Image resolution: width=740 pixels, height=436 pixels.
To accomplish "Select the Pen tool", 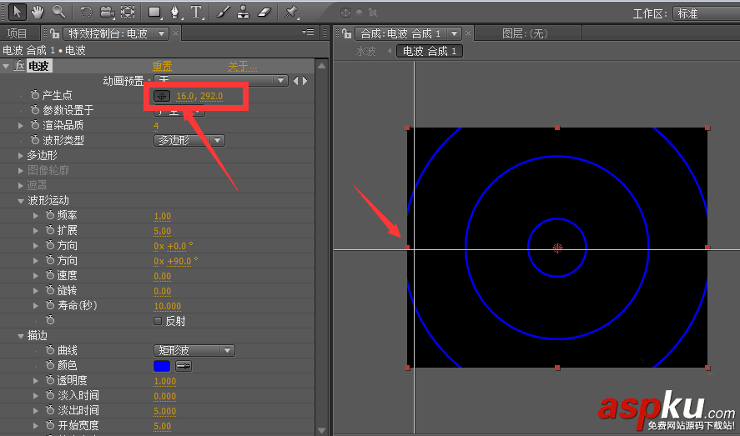I will tap(175, 13).
